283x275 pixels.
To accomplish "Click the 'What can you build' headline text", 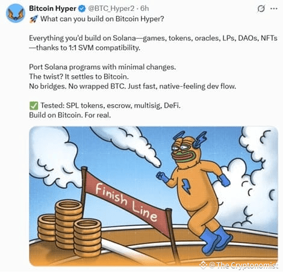I will 102,19.
